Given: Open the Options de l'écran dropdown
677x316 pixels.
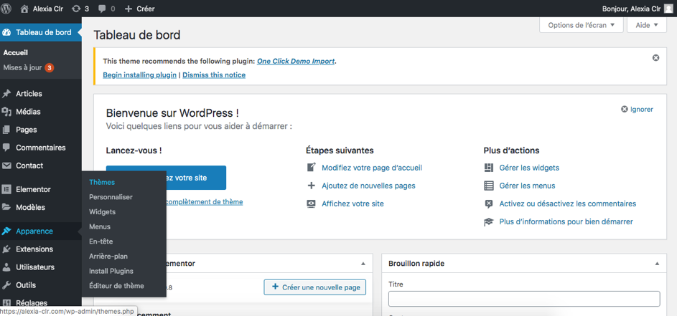Looking at the screenshot, I should (x=581, y=25).
